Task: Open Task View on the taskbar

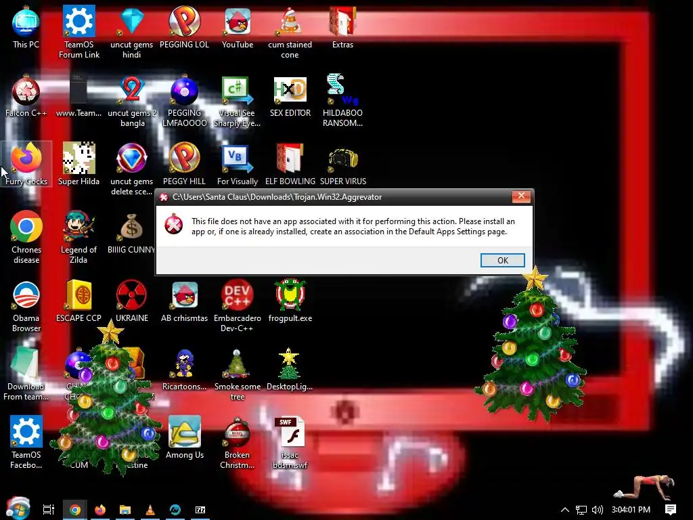Action: click(49, 510)
